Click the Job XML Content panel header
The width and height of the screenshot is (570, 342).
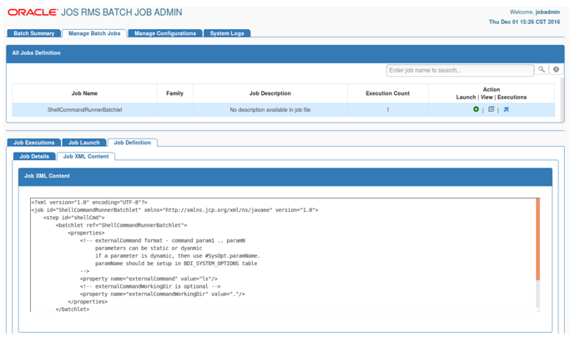tap(285, 177)
